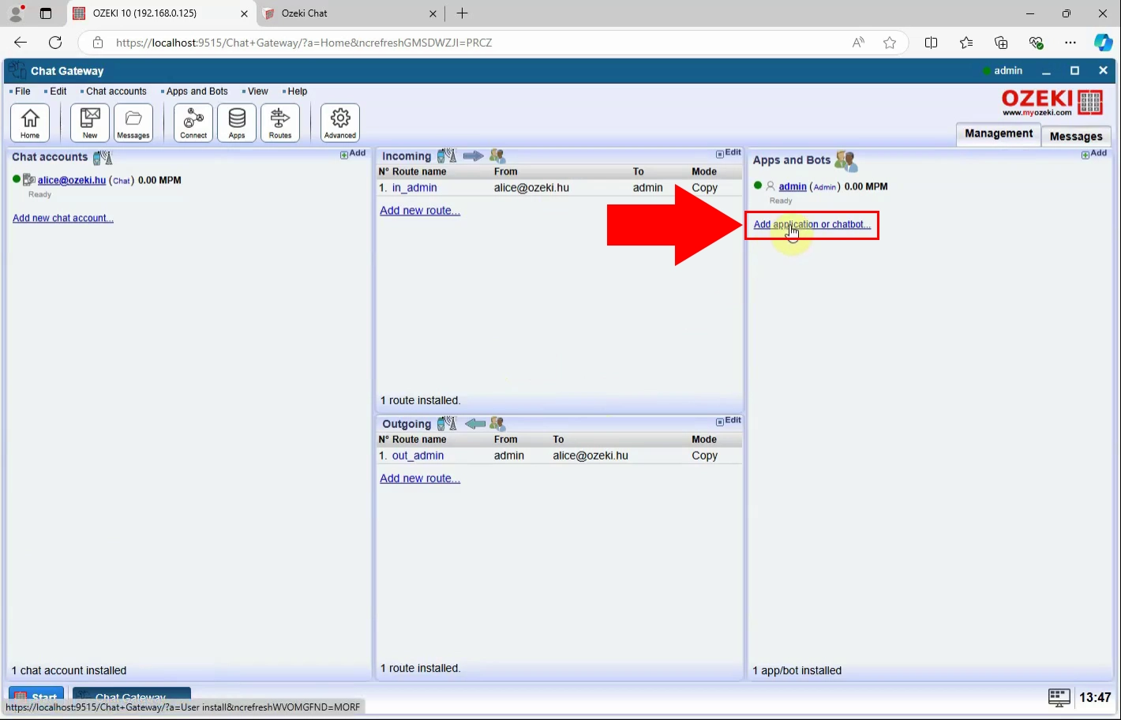This screenshot has height=720, width=1121.
Task: Open the alice@ozeki.hu chat account
Action: 72,180
